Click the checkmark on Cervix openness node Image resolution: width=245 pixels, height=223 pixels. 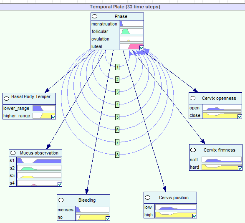pyautogui.click(x=240, y=117)
